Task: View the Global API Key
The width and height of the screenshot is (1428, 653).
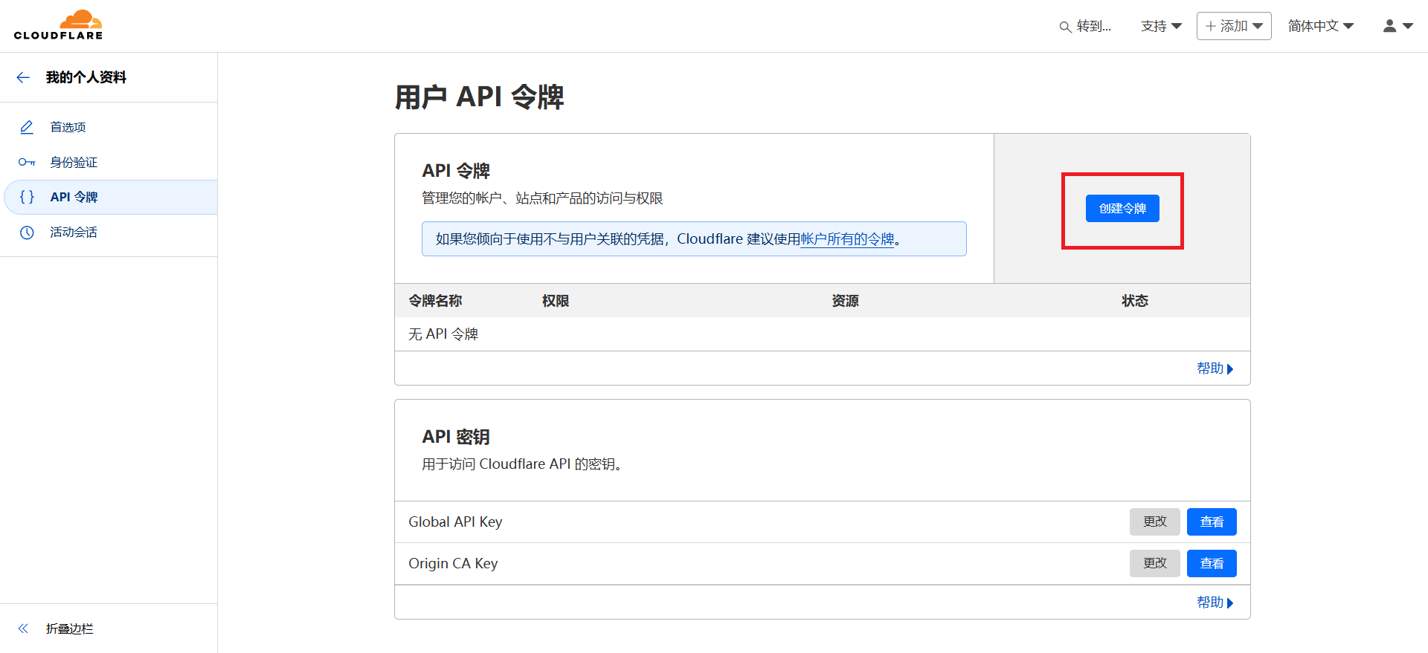Action: (1211, 522)
